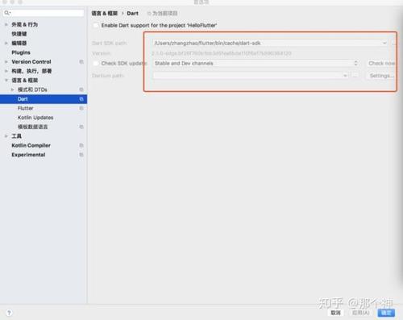The image size is (403, 320).
Task: Expand the Version Control section
Action: pyautogui.click(x=6, y=62)
